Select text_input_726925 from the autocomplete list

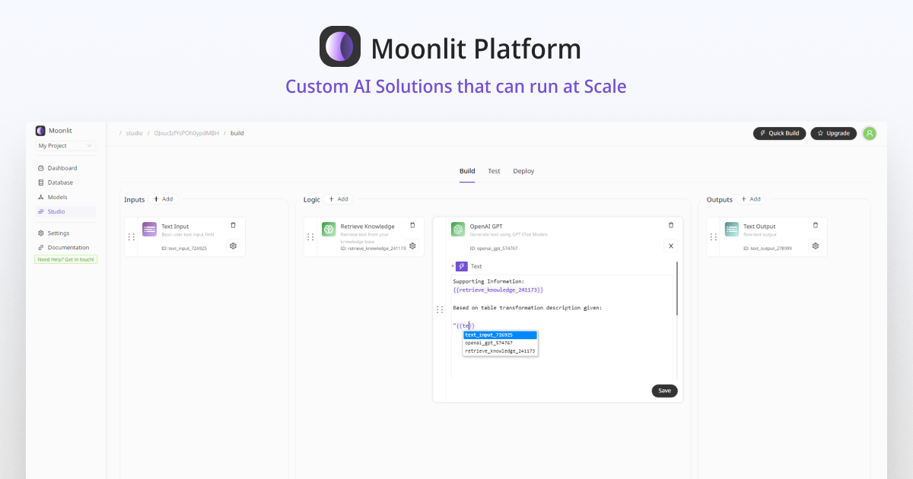pyautogui.click(x=490, y=335)
